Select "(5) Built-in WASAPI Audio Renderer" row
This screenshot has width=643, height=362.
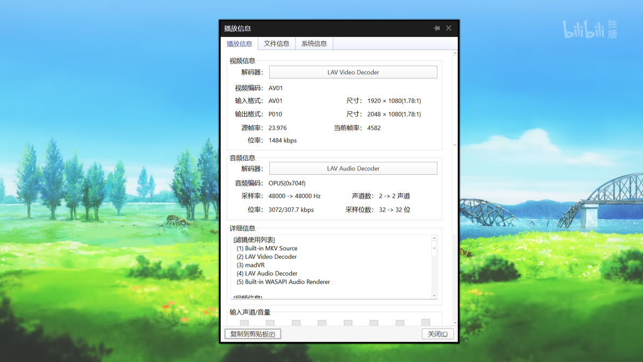click(283, 282)
